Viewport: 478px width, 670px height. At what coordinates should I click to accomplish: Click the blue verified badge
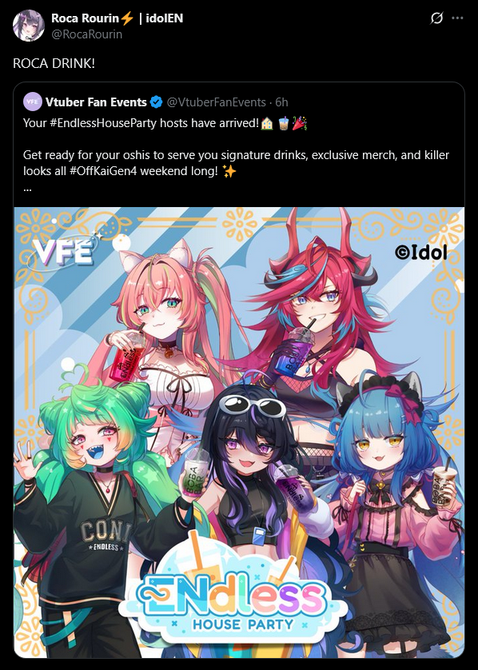tap(157, 102)
